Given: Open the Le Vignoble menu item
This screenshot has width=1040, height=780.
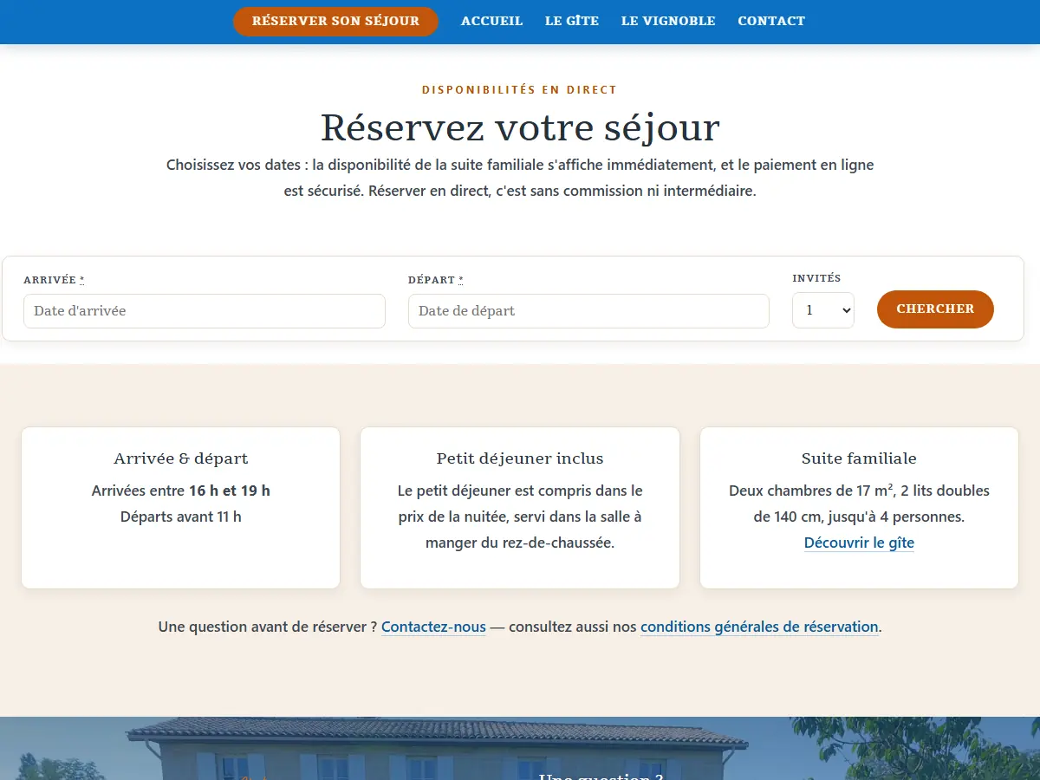Looking at the screenshot, I should (668, 22).
